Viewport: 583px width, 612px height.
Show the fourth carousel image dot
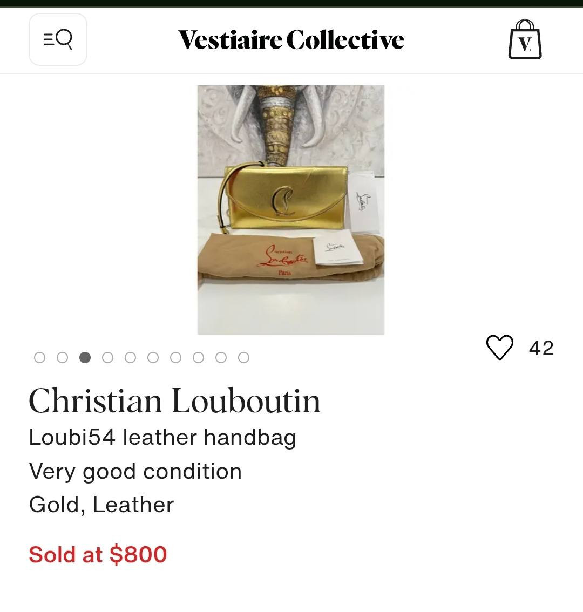[107, 357]
